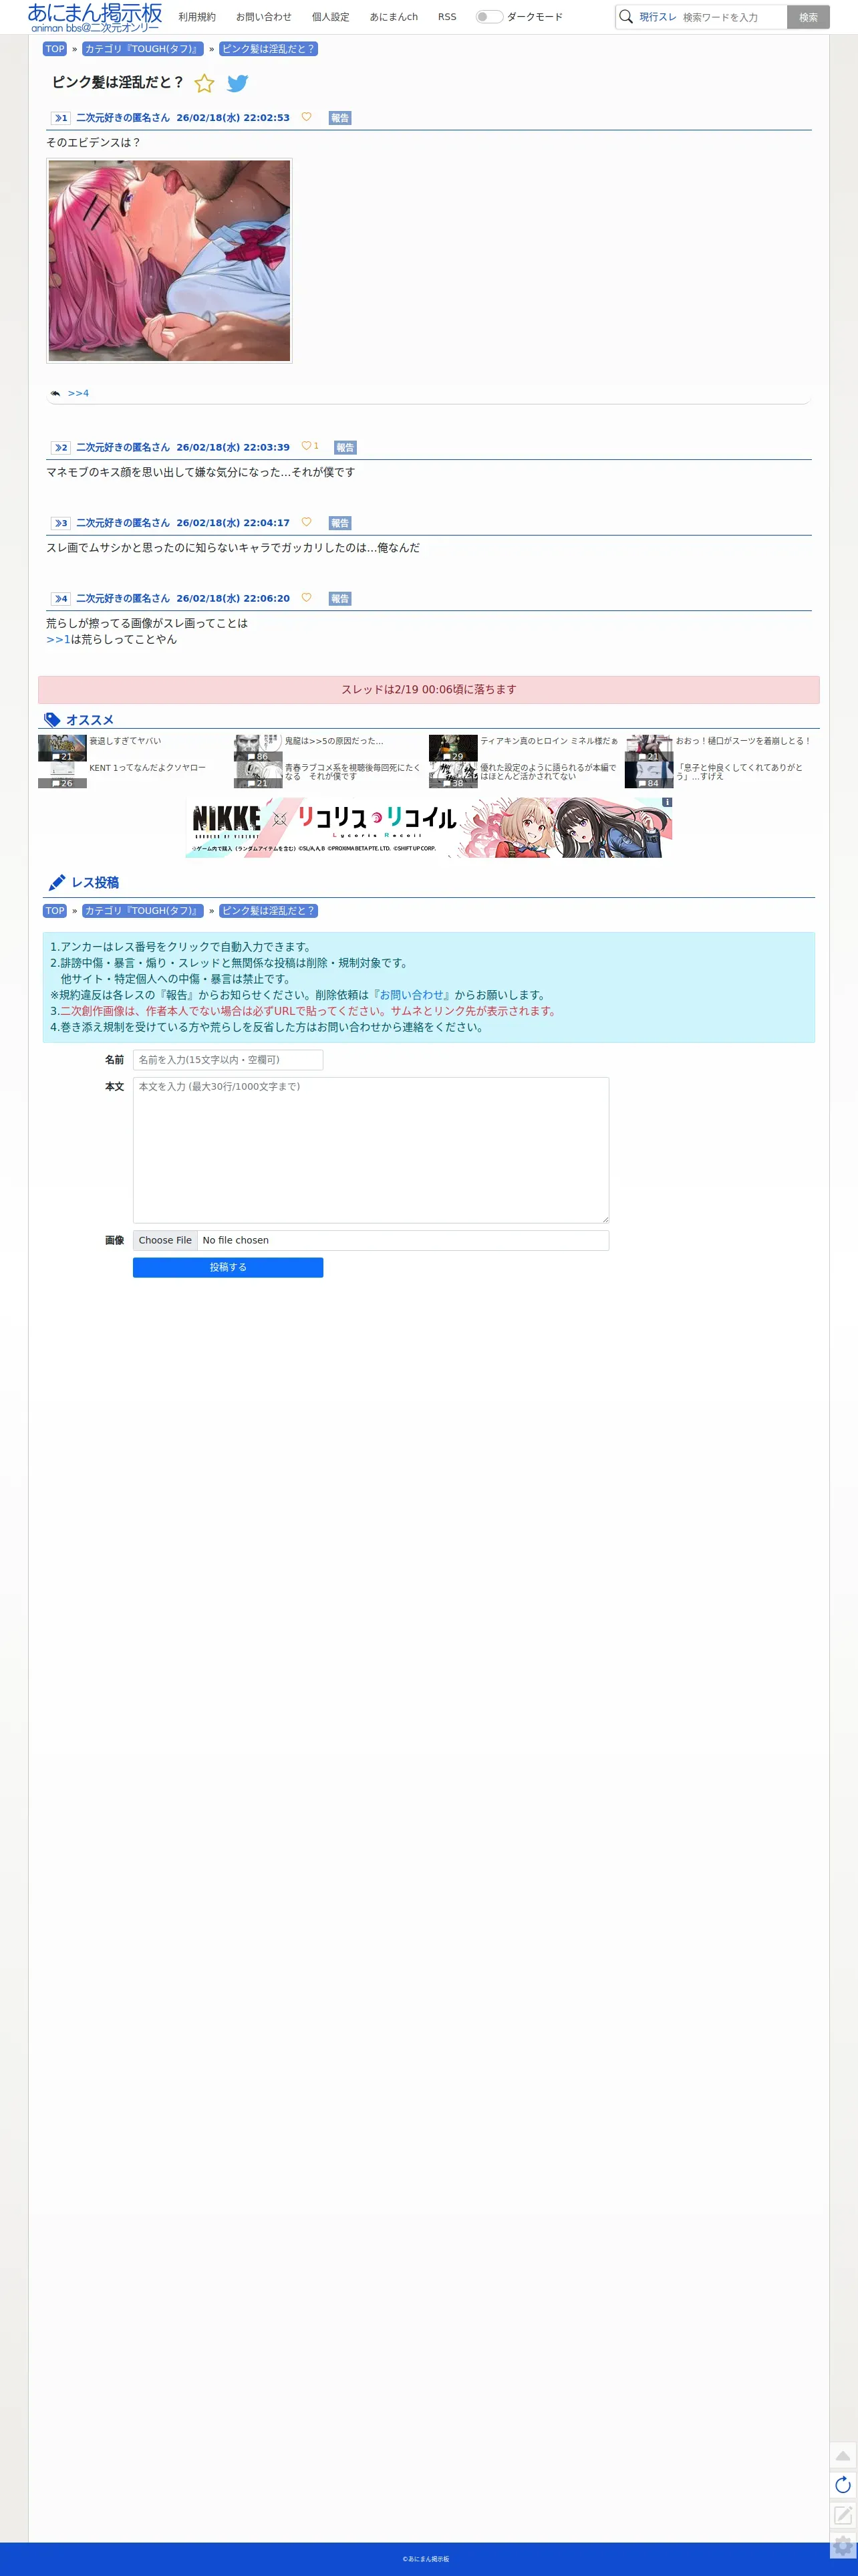Open recommended thread 青春ラブコメ系を視聴後毎回死にたくなる
The width and height of the screenshot is (858, 2576).
pos(352,772)
